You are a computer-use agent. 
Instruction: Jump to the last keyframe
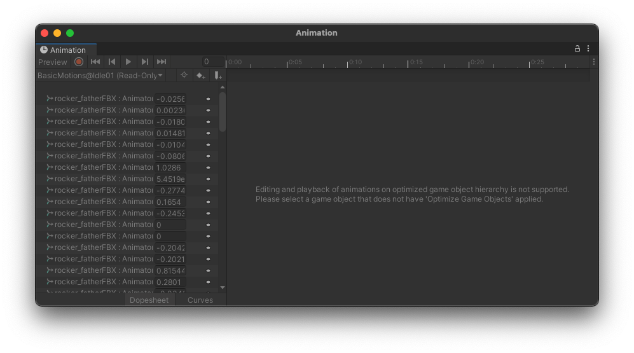click(162, 62)
